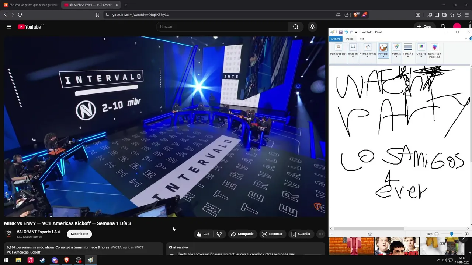Image resolution: width=472 pixels, height=265 pixels.
Task: Open the Brave media music note icon
Action: point(430,15)
